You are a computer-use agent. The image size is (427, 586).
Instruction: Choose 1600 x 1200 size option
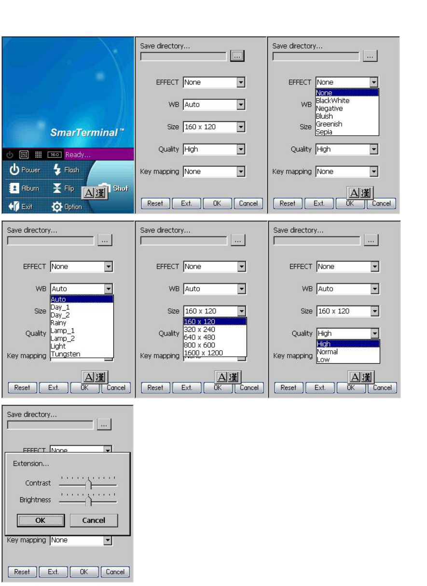coord(215,353)
